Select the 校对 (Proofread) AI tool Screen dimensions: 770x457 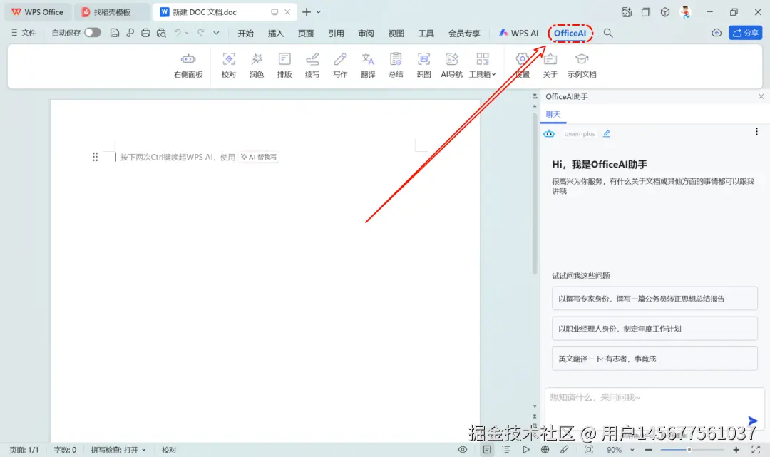click(x=228, y=66)
